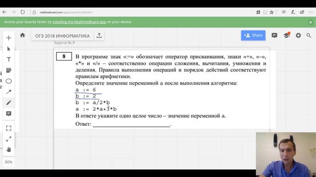316x177 pixels.
Task: Open board settings gear icon
Action: (x=298, y=35)
